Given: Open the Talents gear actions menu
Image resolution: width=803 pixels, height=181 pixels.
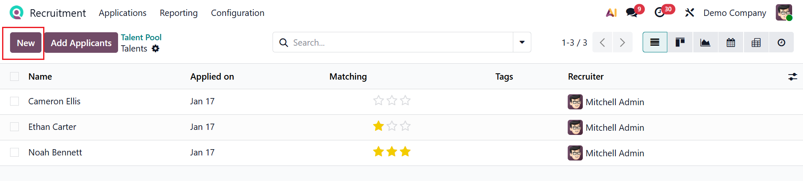Looking at the screenshot, I should pyautogui.click(x=156, y=49).
